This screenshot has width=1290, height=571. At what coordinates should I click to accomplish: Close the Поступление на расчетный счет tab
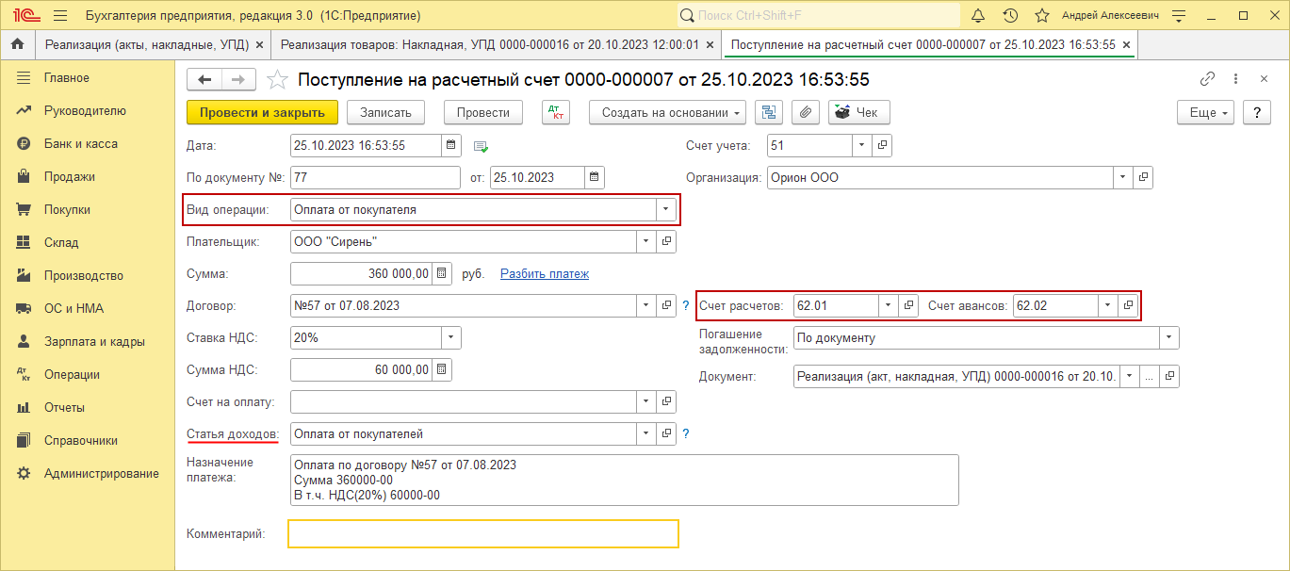[x=1126, y=44]
